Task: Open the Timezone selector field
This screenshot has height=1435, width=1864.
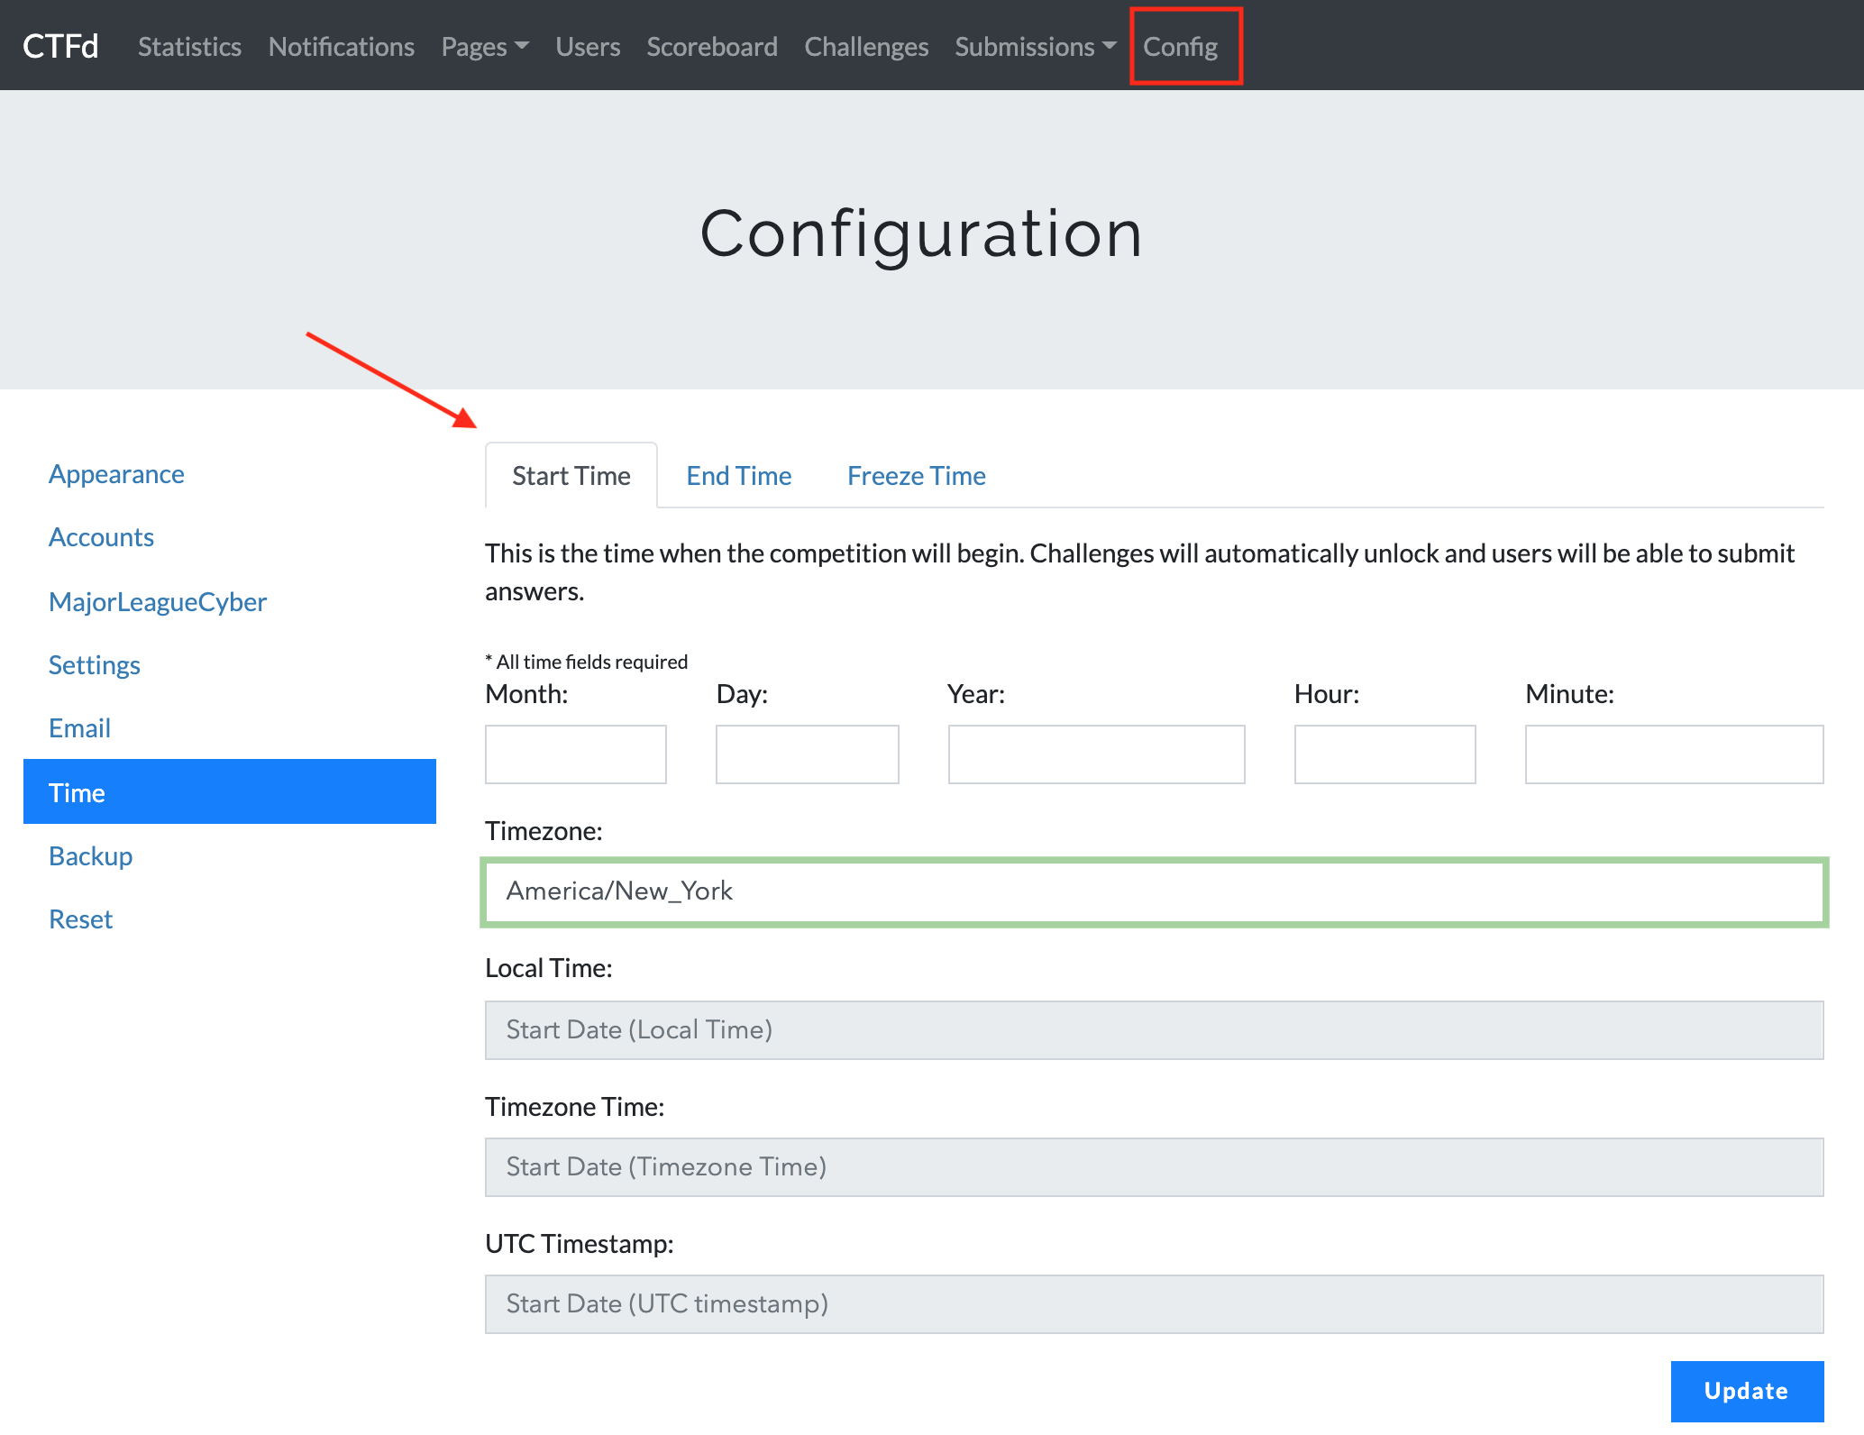Action: [1154, 891]
